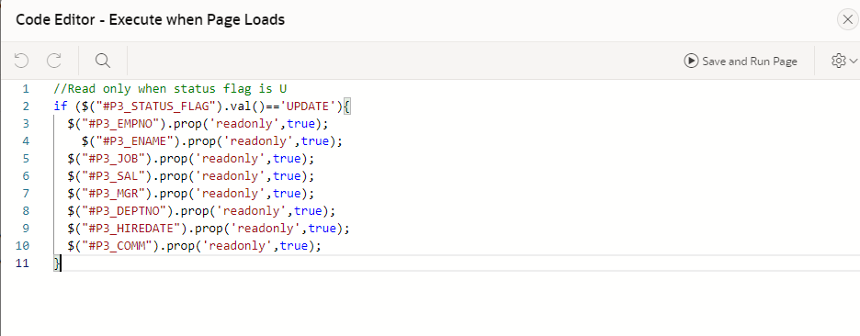Click the play icon beside Save and Run

coord(691,61)
